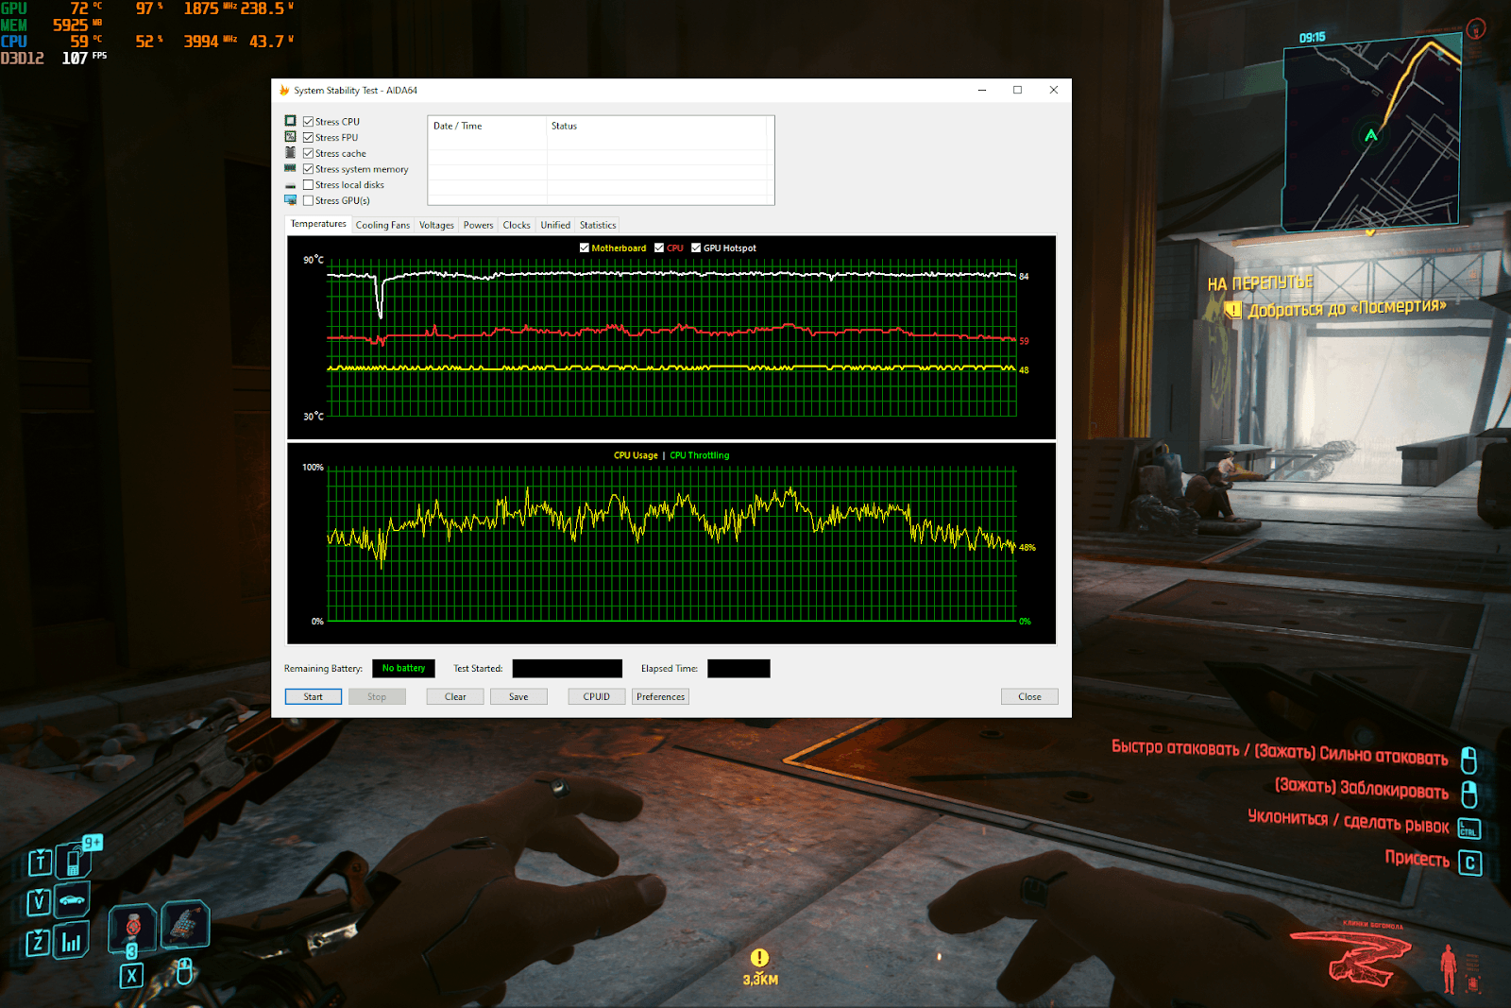Image resolution: width=1511 pixels, height=1008 pixels.
Task: Click the Date / Time column header
Action: point(487,126)
